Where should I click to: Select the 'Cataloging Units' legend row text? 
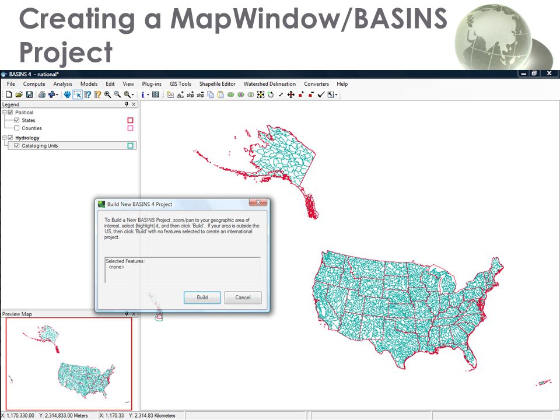click(40, 146)
